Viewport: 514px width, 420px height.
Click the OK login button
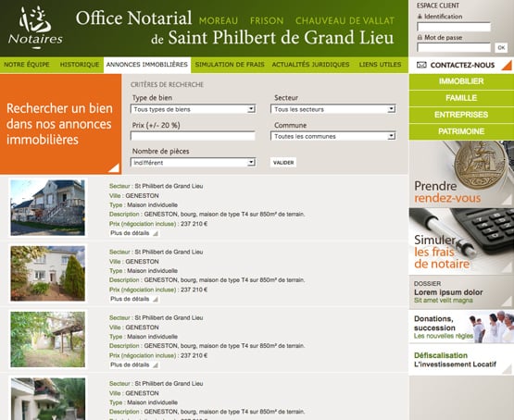tap(501, 48)
